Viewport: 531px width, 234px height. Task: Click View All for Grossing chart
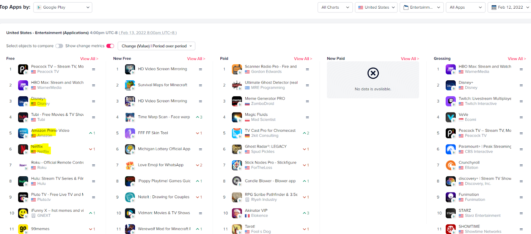coord(517,59)
